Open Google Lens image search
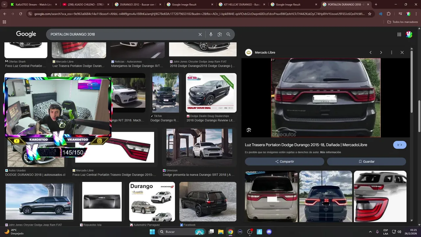Image resolution: width=421 pixels, height=237 pixels. [220, 34]
